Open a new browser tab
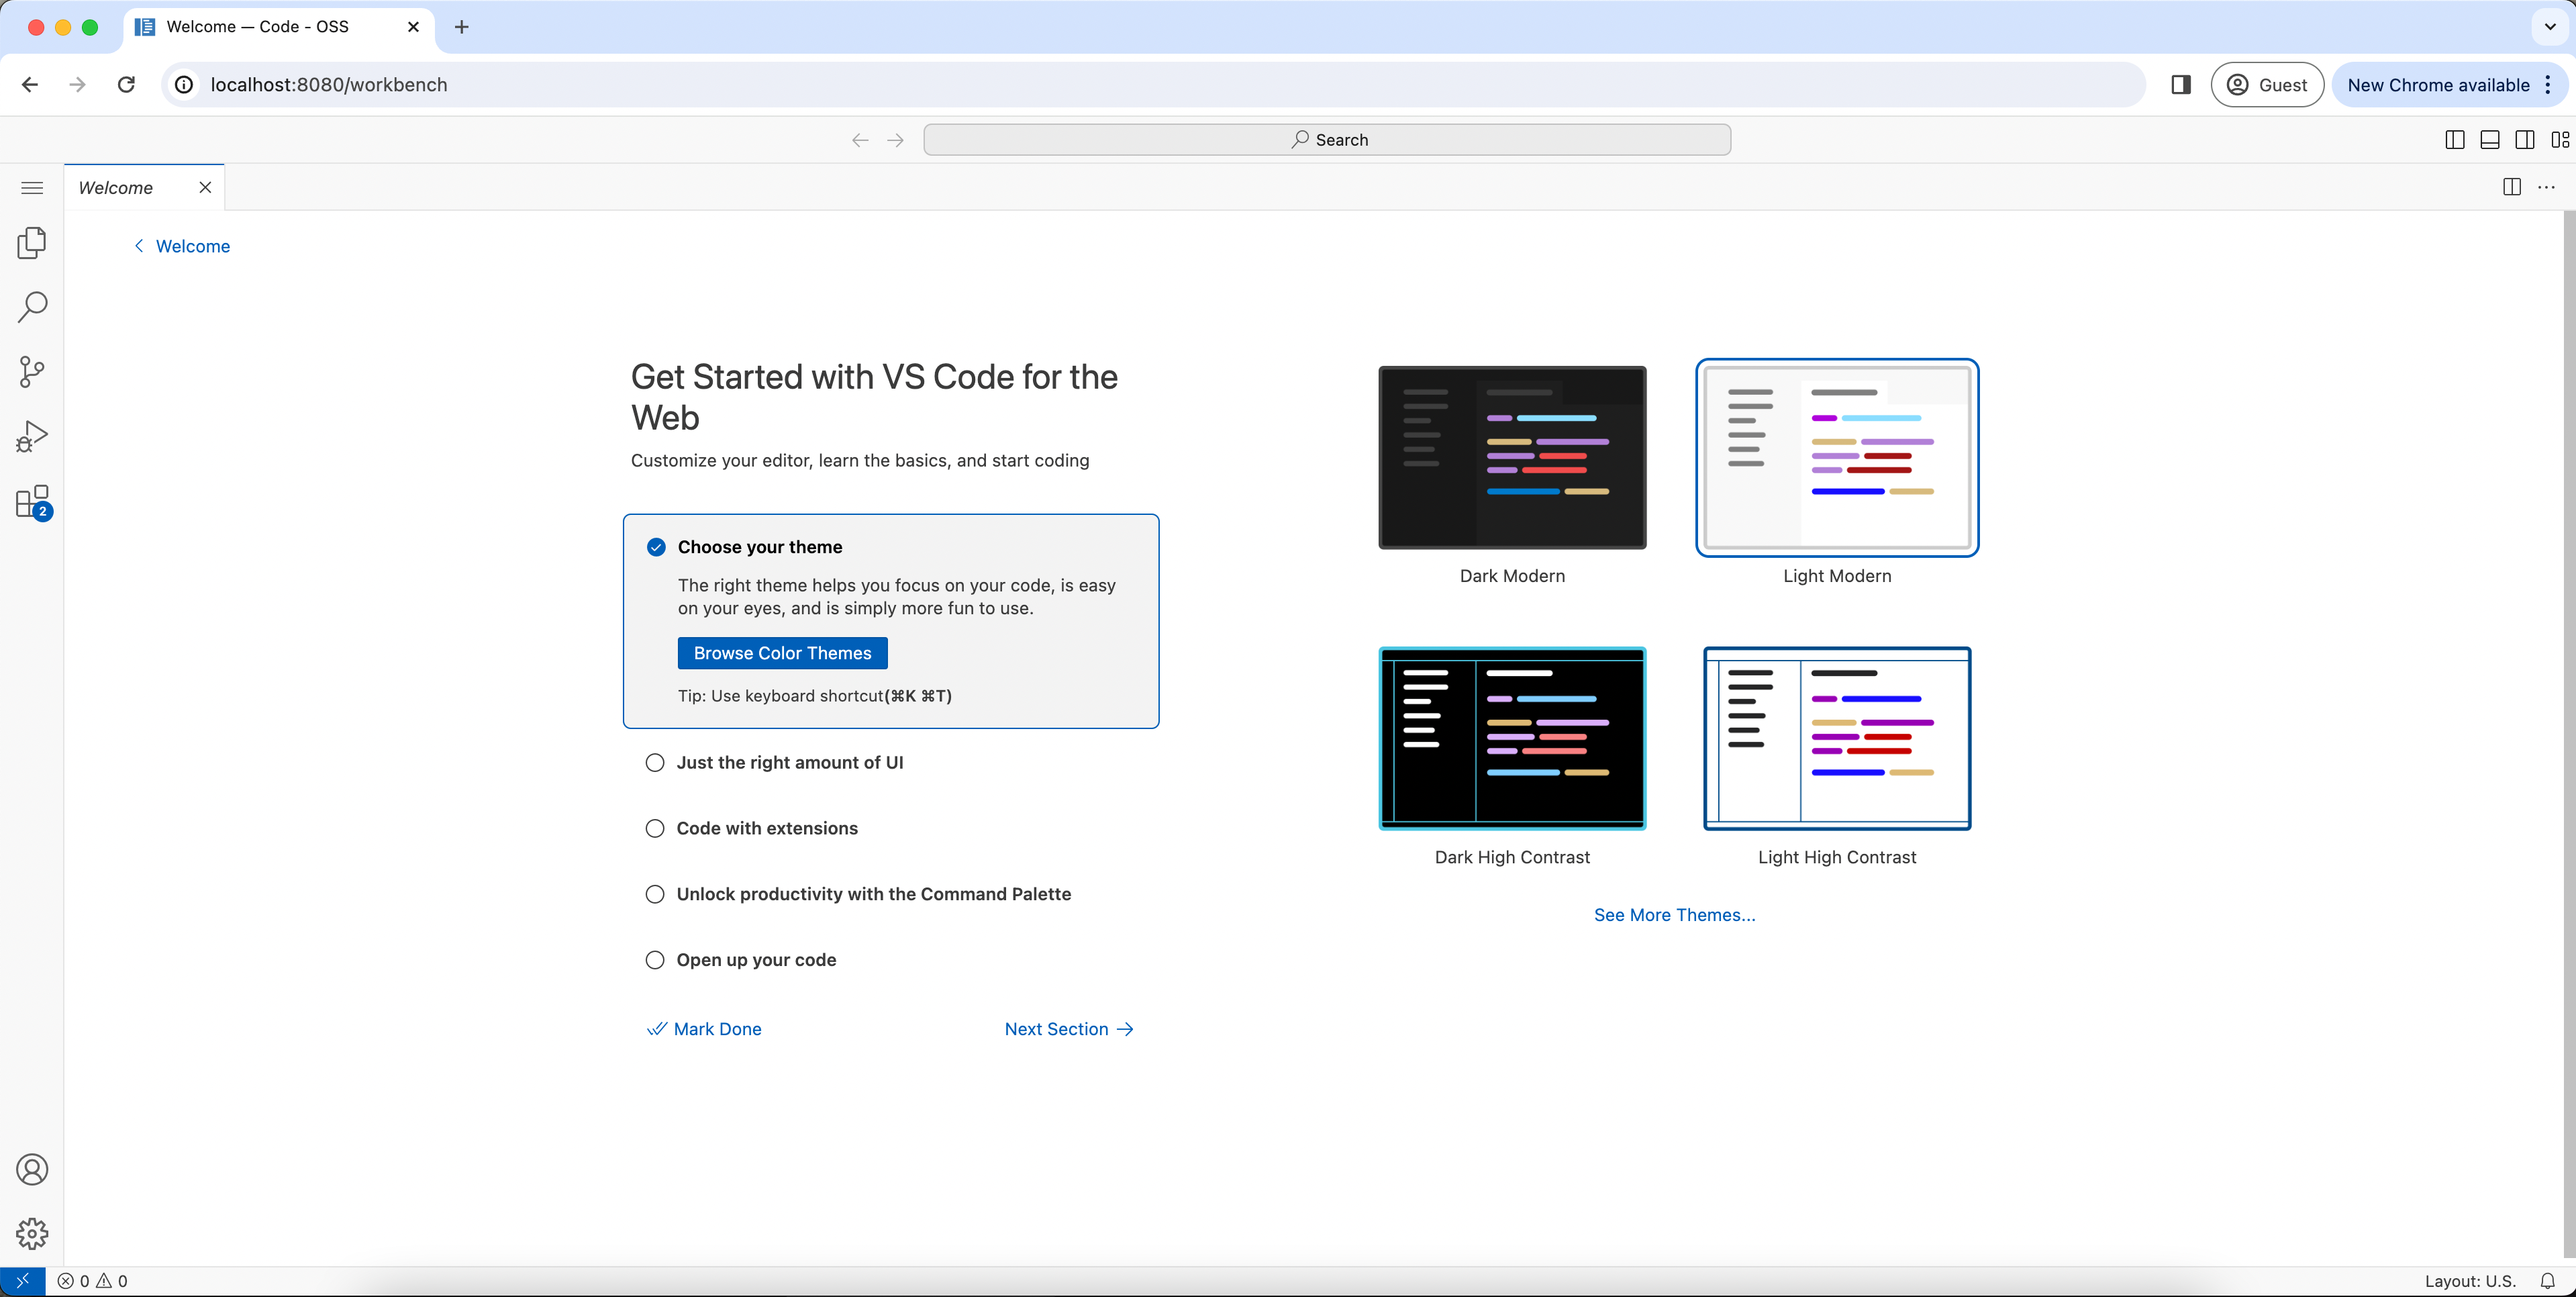Viewport: 2576px width, 1297px height. (461, 27)
